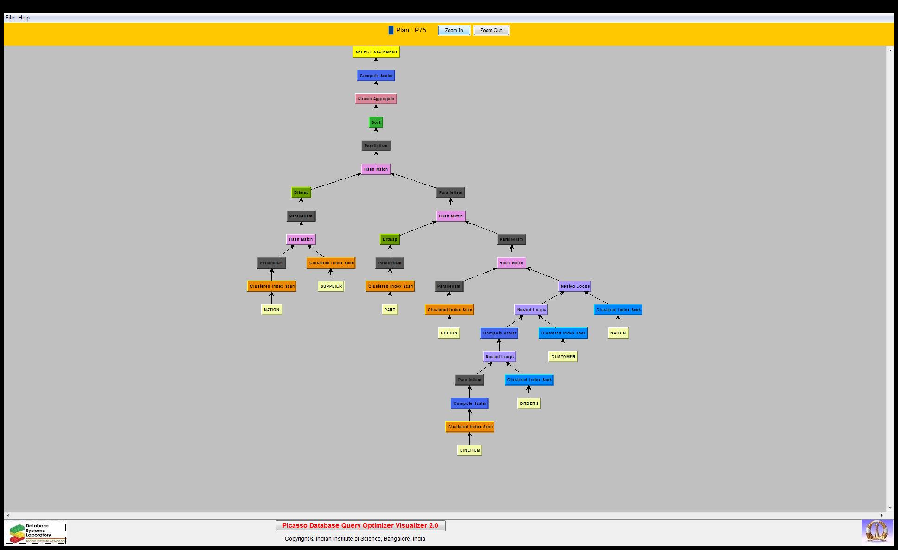Click the Database Systems Laboratory logo
Screen dimensions: 898x550
point(36,532)
